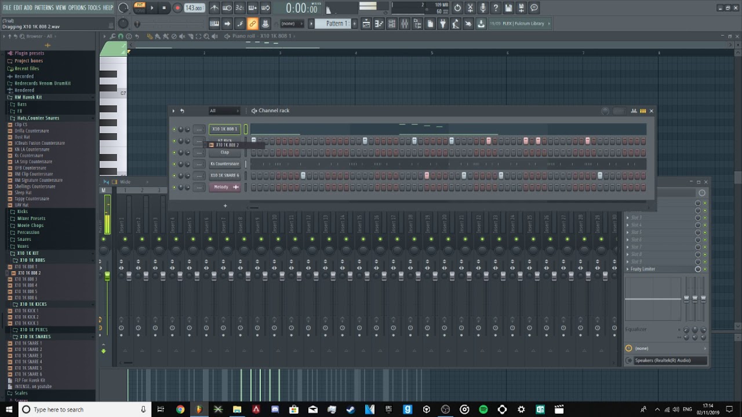Switch the PAT/SONG mode toggle
This screenshot has width=742, height=417.
pyautogui.click(x=140, y=8)
